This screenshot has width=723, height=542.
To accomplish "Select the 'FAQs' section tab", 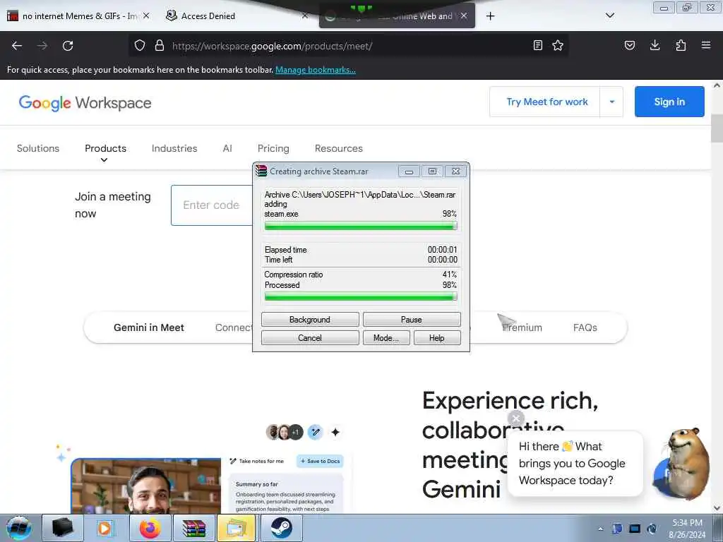I will [585, 327].
